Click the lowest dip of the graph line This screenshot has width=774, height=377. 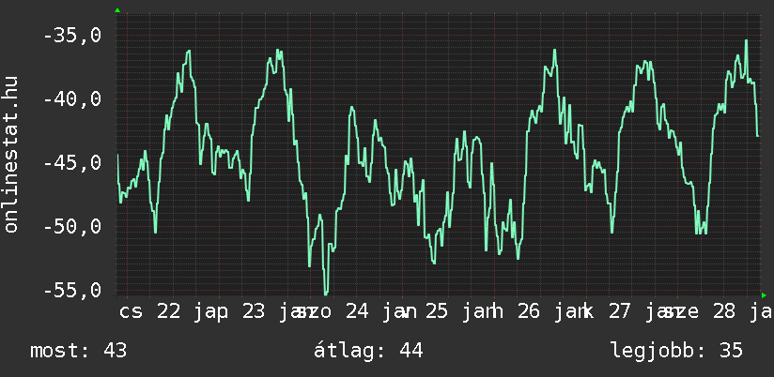tap(326, 293)
